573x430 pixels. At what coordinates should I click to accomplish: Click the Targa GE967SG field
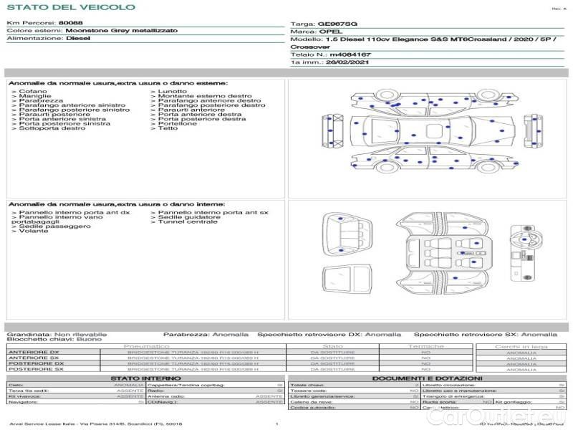pos(324,24)
